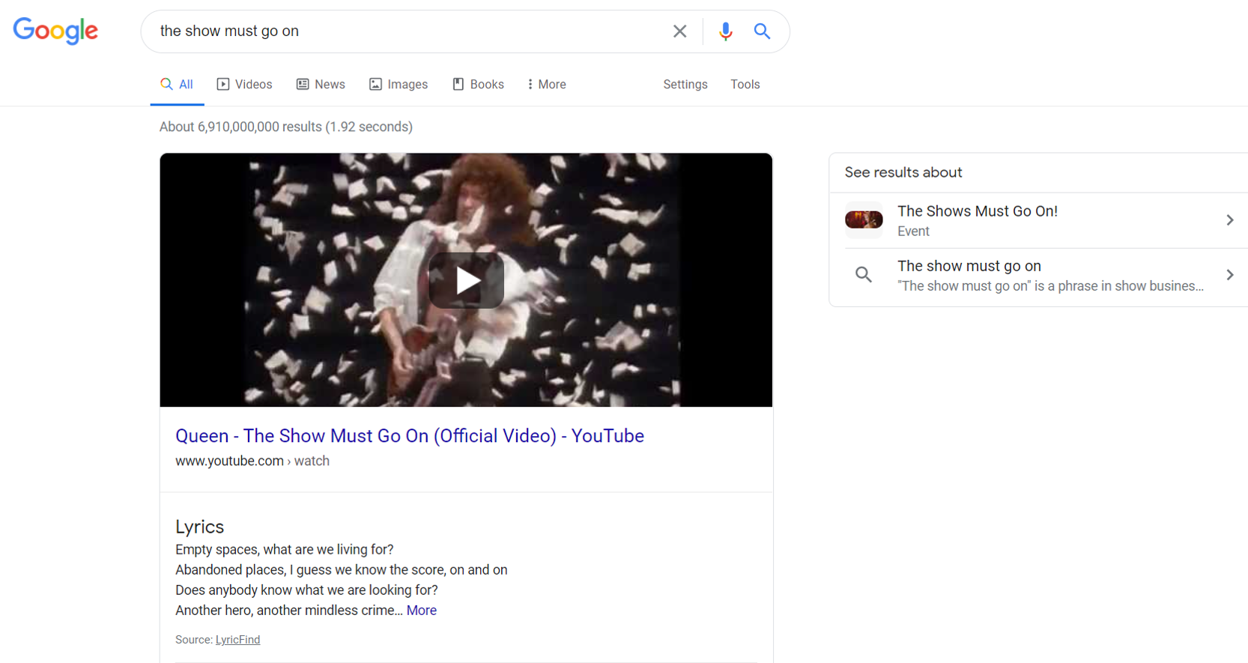
Task: Show More of the lyrics
Action: coord(421,611)
